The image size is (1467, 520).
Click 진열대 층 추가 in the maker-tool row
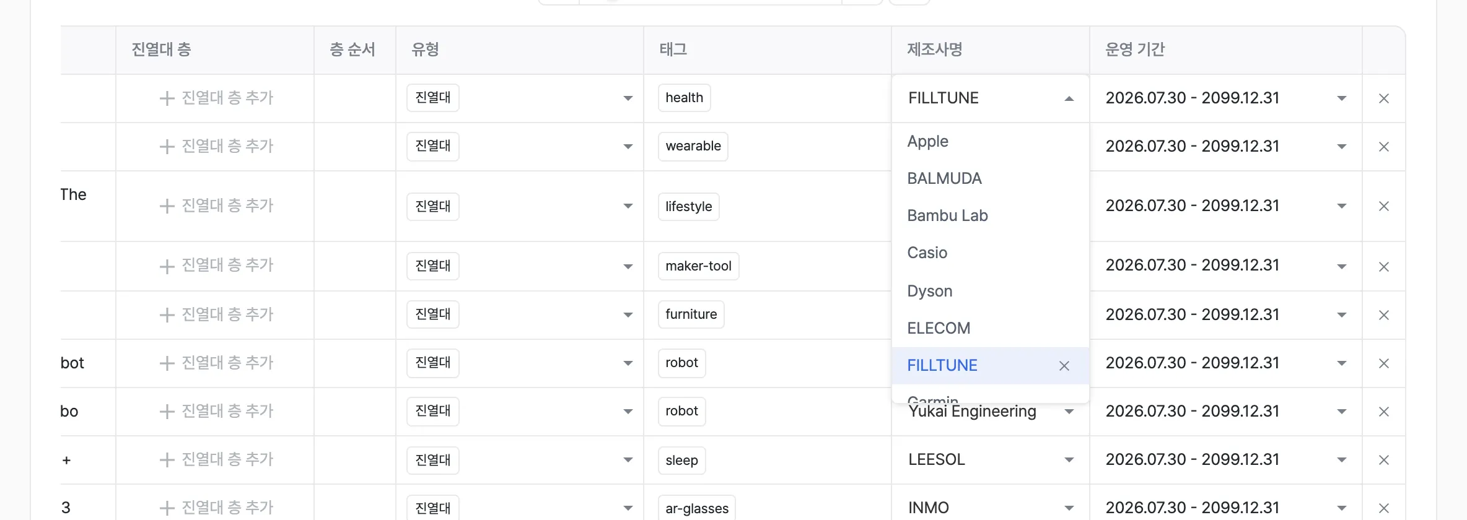pos(216,265)
